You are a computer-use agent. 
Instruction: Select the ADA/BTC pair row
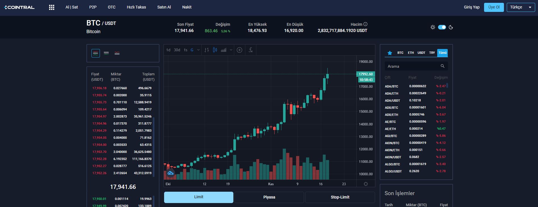tap(416, 86)
